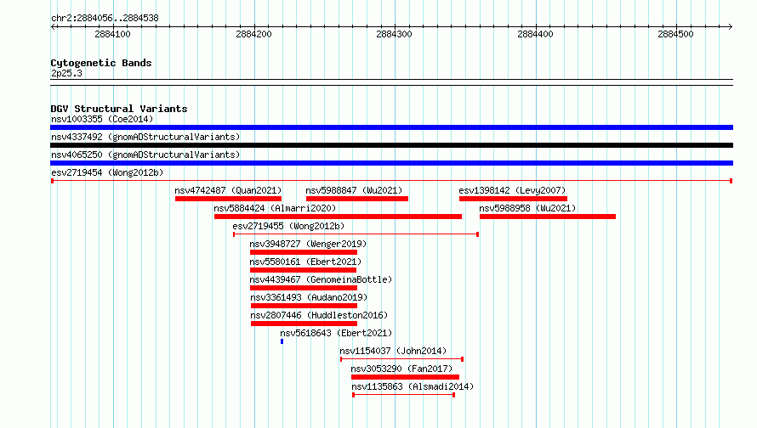Viewport: 757px width, 428px height.
Task: Select the blue bar under nsv4065250
Action: 391,163
